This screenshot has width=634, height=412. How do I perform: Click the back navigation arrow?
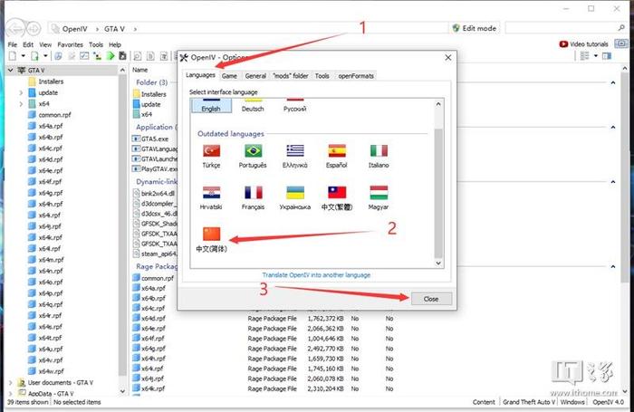click(14, 28)
